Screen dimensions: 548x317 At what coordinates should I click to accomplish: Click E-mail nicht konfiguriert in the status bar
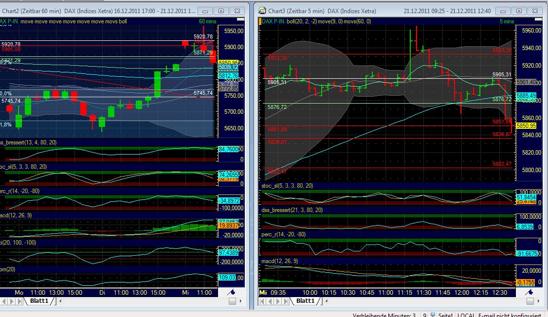511,314
